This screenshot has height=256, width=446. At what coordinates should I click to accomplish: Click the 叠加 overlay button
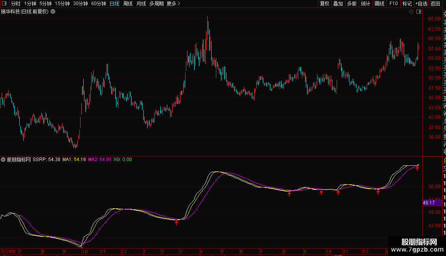coord(338,4)
